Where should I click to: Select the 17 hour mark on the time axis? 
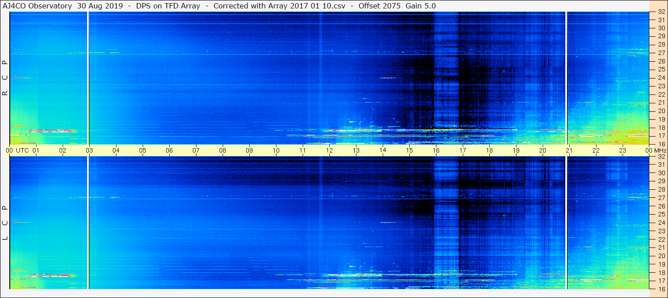pos(463,150)
